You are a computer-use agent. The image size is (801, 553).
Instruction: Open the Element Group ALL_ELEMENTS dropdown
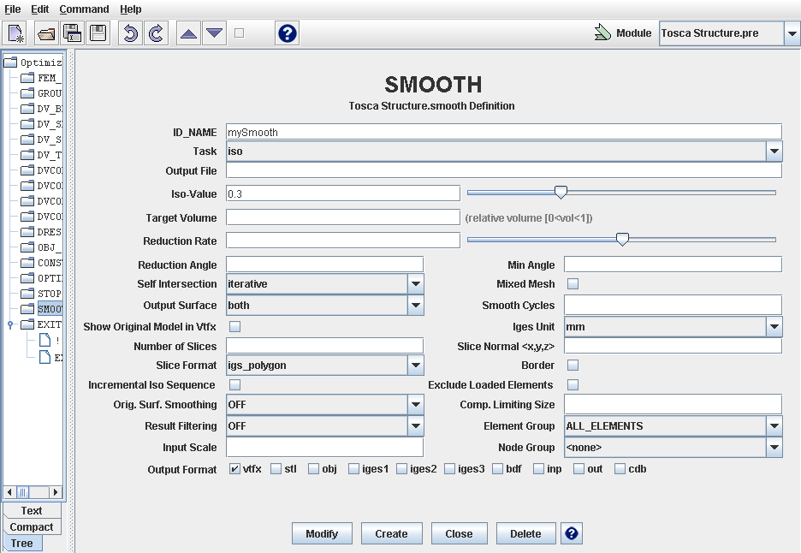774,426
